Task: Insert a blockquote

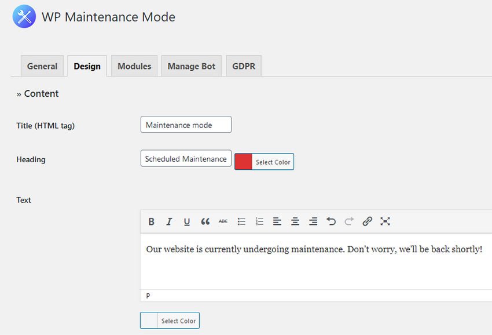Action: tap(205, 221)
